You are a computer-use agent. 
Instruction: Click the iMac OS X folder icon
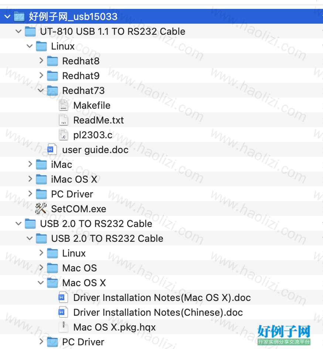click(41, 179)
